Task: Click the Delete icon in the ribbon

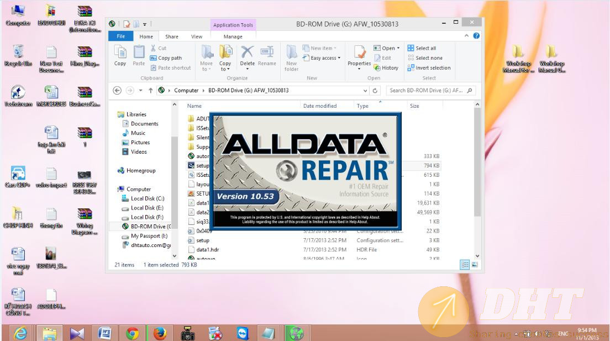Action: coord(247,56)
